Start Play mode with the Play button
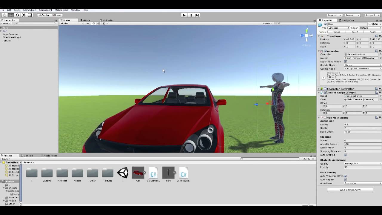 tap(184, 15)
